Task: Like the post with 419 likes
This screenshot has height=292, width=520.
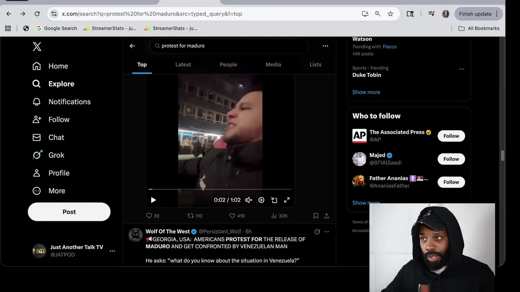Action: 237,216
